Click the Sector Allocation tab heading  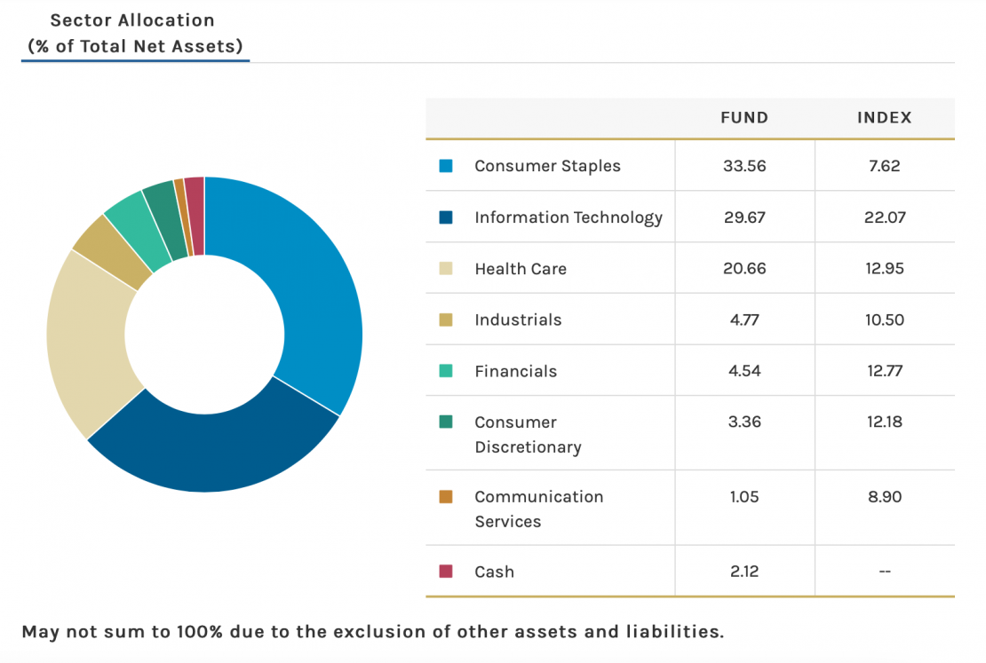(x=135, y=33)
